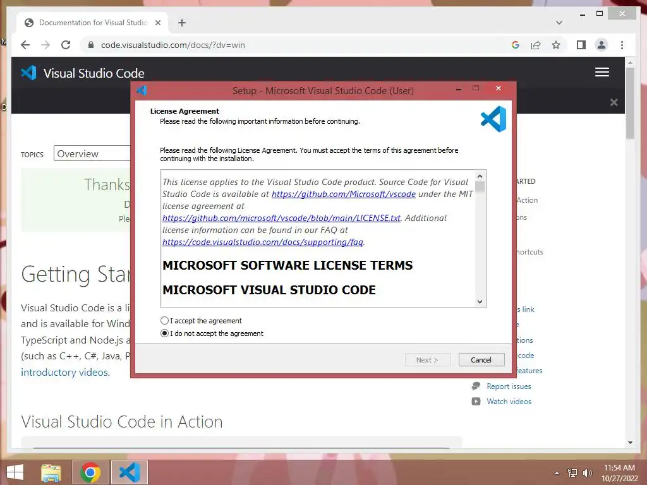
Task: Bookmark this page with the star icon
Action: click(556, 45)
